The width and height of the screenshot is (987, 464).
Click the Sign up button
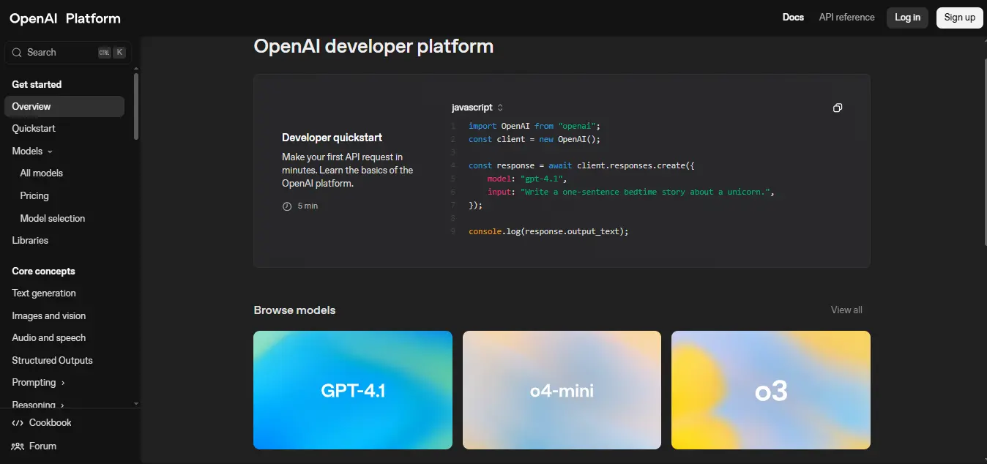(959, 18)
